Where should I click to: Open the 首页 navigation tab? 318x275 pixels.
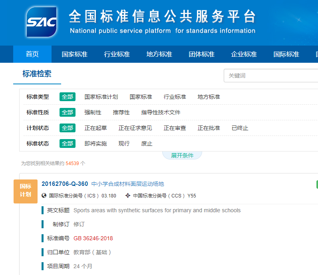click(32, 54)
